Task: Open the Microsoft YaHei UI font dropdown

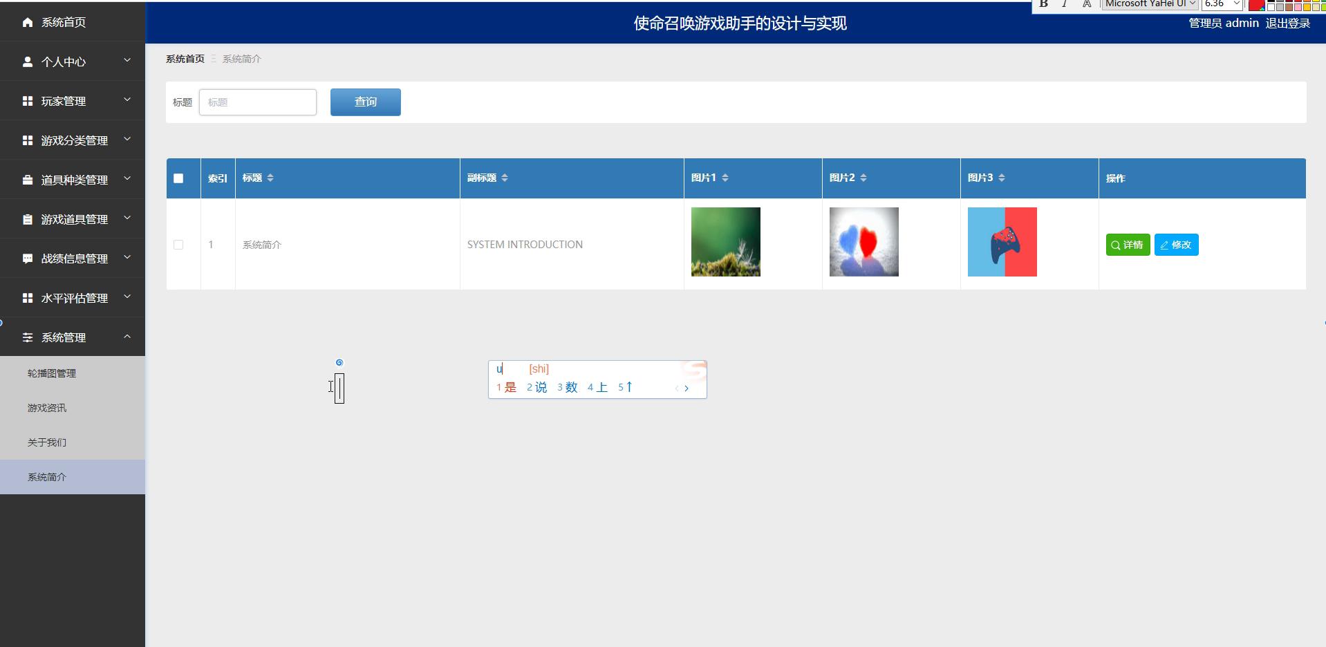Action: [1150, 4]
